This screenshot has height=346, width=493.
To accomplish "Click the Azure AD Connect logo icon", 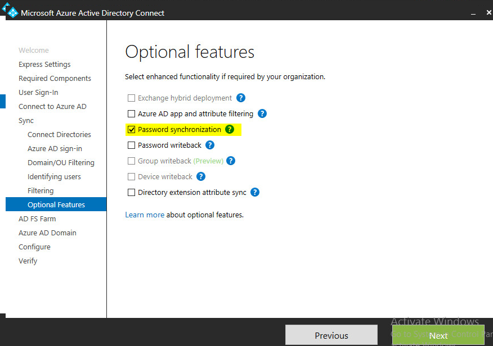I will click(12, 12).
